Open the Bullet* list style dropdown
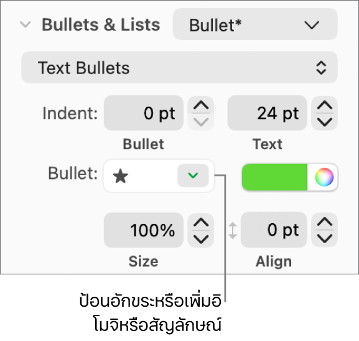Viewport: 359px width, 341px height. point(255,24)
